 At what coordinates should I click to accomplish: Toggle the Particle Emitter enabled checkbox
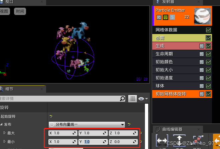[x=159, y=17]
